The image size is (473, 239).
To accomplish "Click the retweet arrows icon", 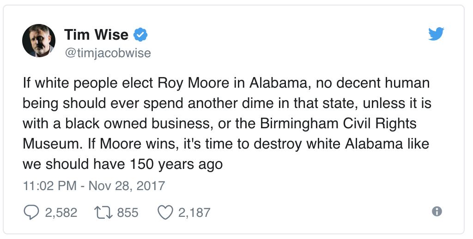I will 103,212.
